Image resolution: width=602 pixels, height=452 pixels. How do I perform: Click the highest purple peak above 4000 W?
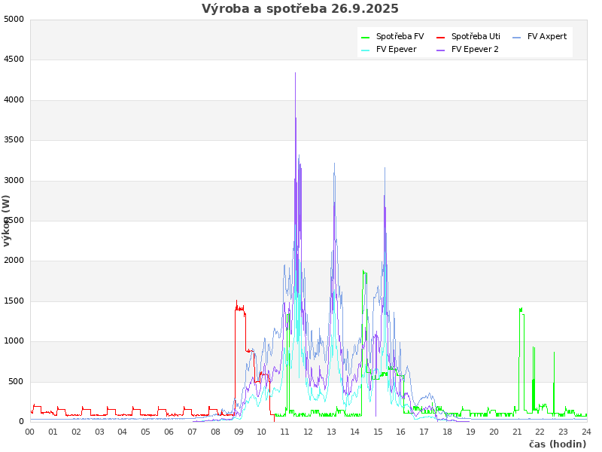point(295,74)
